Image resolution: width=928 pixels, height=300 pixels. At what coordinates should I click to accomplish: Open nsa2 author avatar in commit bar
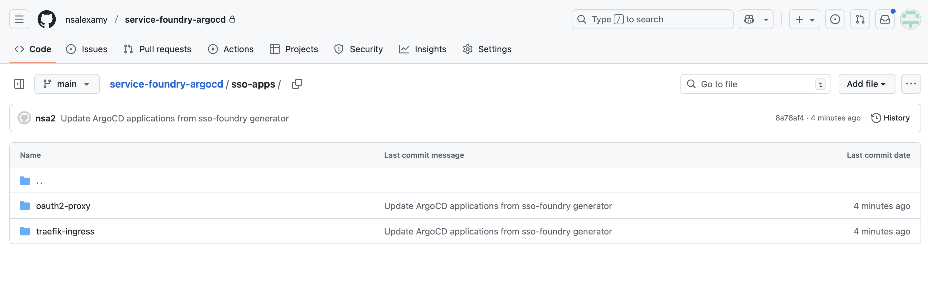[x=24, y=118]
